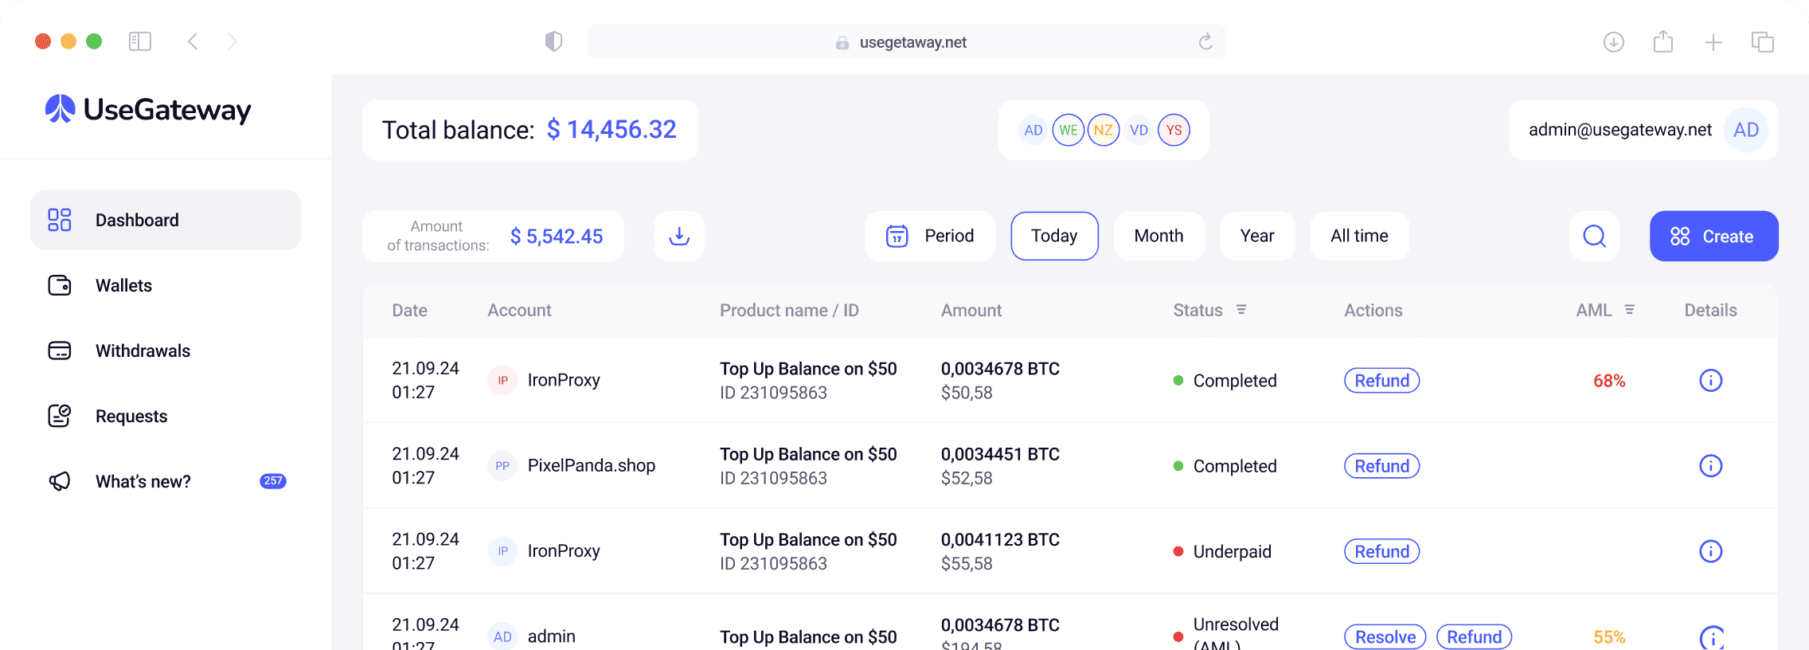
Task: Toggle the browser sidebar
Action: pos(140,41)
